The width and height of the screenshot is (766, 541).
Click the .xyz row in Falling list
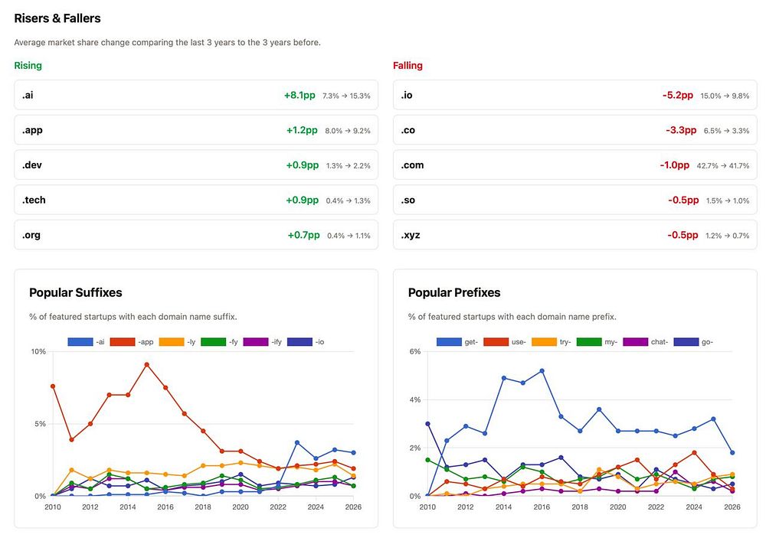pyautogui.click(x=574, y=235)
